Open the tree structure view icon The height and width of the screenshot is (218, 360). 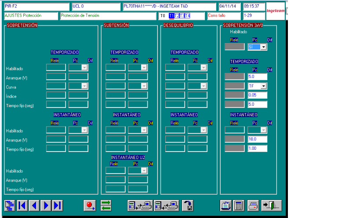tap(10, 205)
